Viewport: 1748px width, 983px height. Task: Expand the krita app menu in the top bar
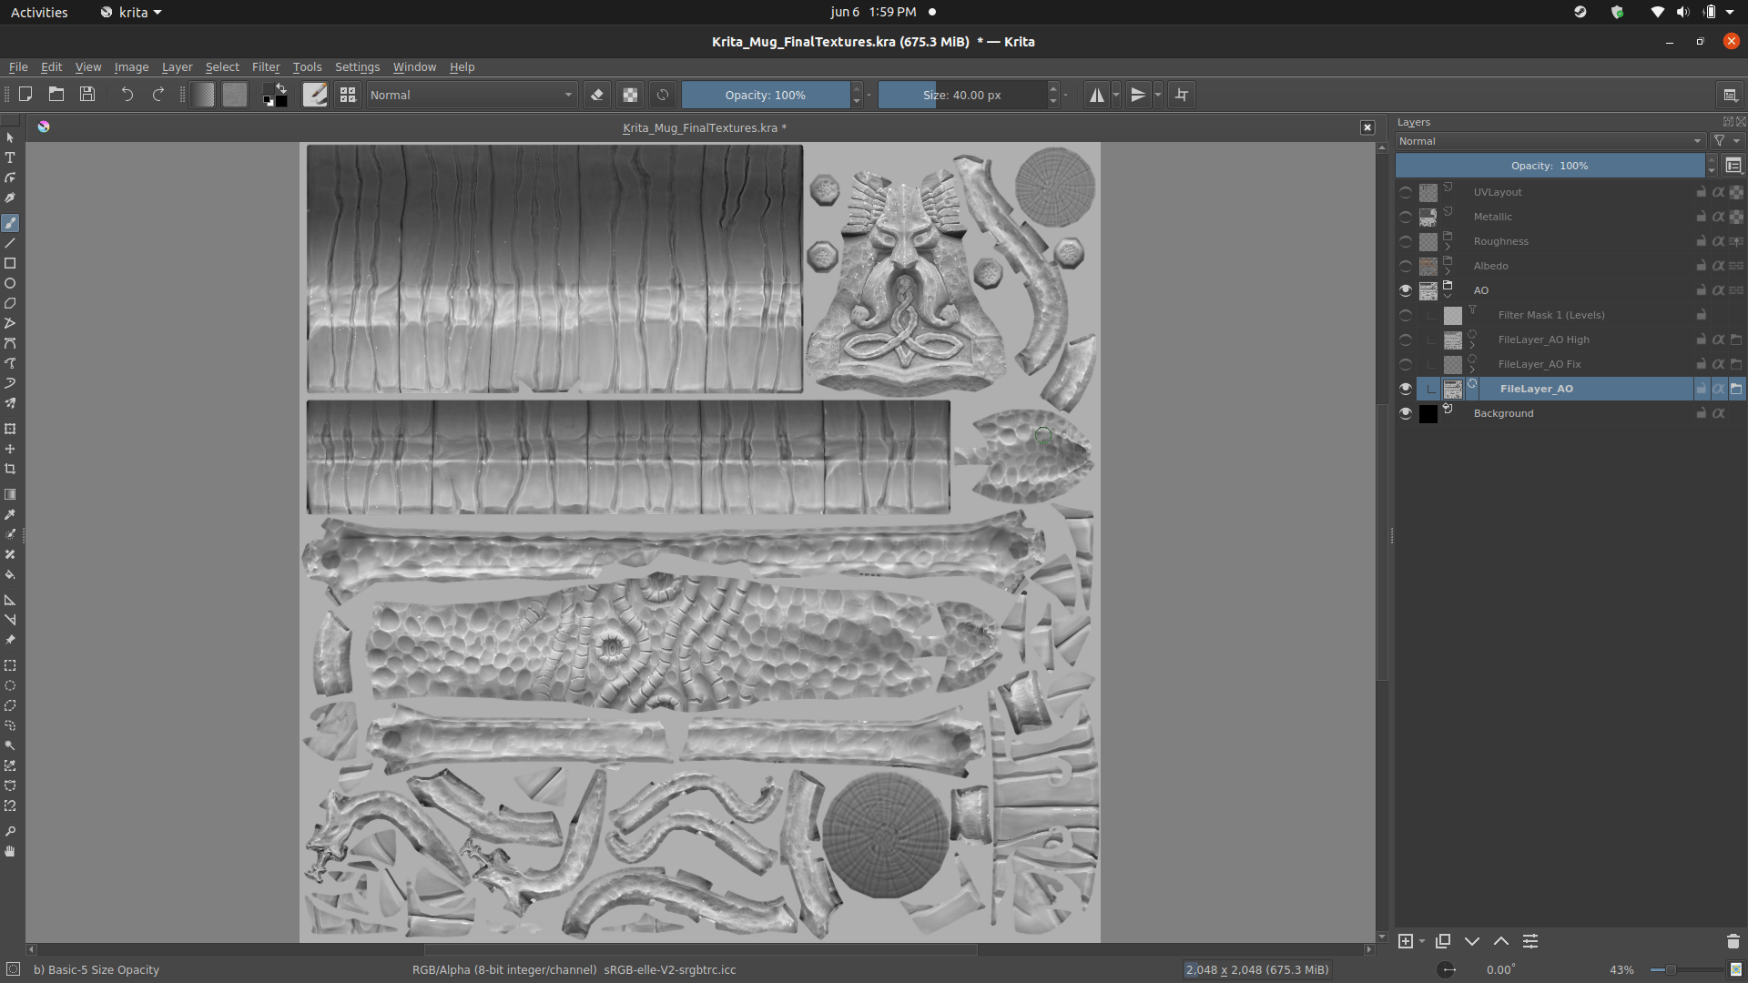pyautogui.click(x=132, y=12)
